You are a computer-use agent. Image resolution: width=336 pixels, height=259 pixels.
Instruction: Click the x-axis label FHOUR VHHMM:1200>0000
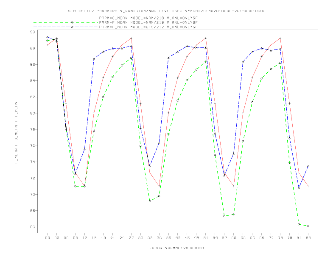click(176, 248)
